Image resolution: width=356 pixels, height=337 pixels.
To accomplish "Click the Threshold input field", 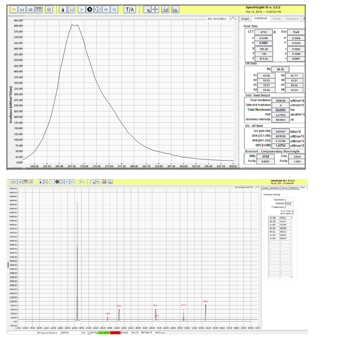I will [289, 204].
